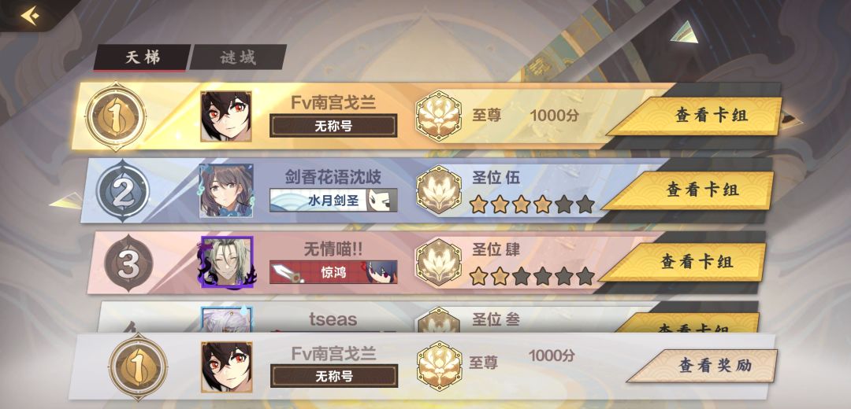Open Fv南宫戈兰's avatar in the first row
Viewport: 851px width, 409px height.
click(226, 116)
